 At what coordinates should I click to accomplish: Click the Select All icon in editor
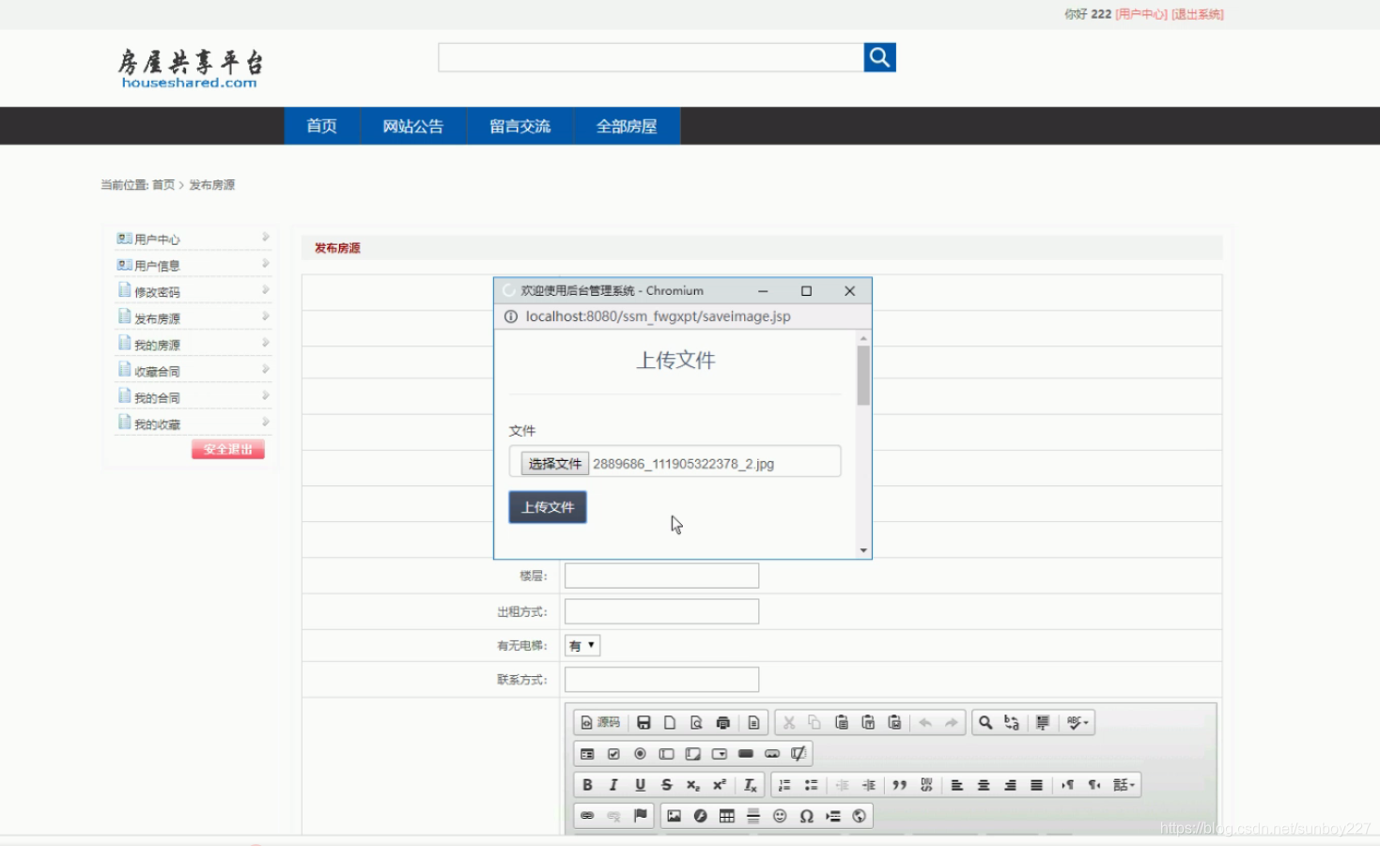click(1043, 722)
